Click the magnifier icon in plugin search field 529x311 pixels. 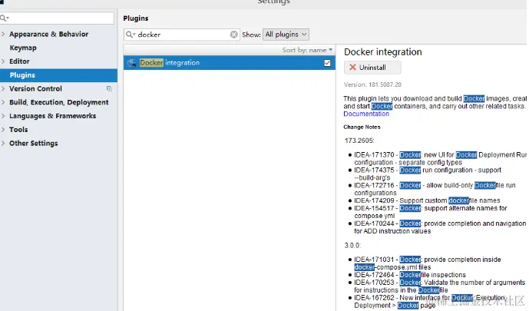click(130, 35)
